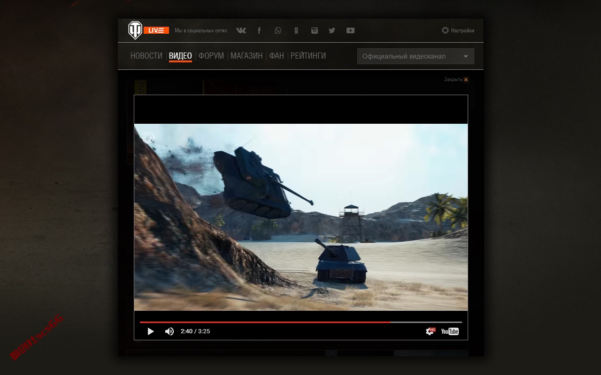Screen dimensions: 601x375
Task: Expand the Официальный видеоканал dropdown
Action: [416, 56]
